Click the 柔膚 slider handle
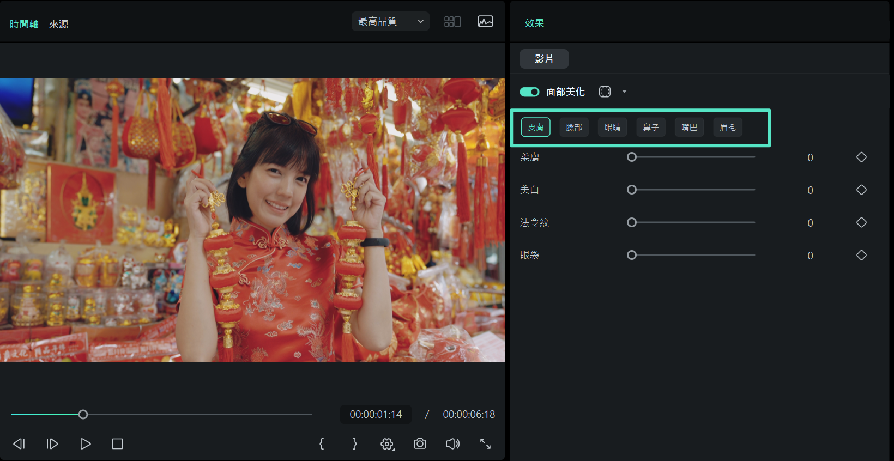The width and height of the screenshot is (894, 461). (632, 157)
